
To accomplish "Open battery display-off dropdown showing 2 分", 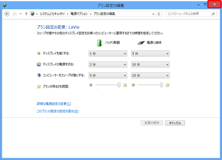I will point(108,64).
